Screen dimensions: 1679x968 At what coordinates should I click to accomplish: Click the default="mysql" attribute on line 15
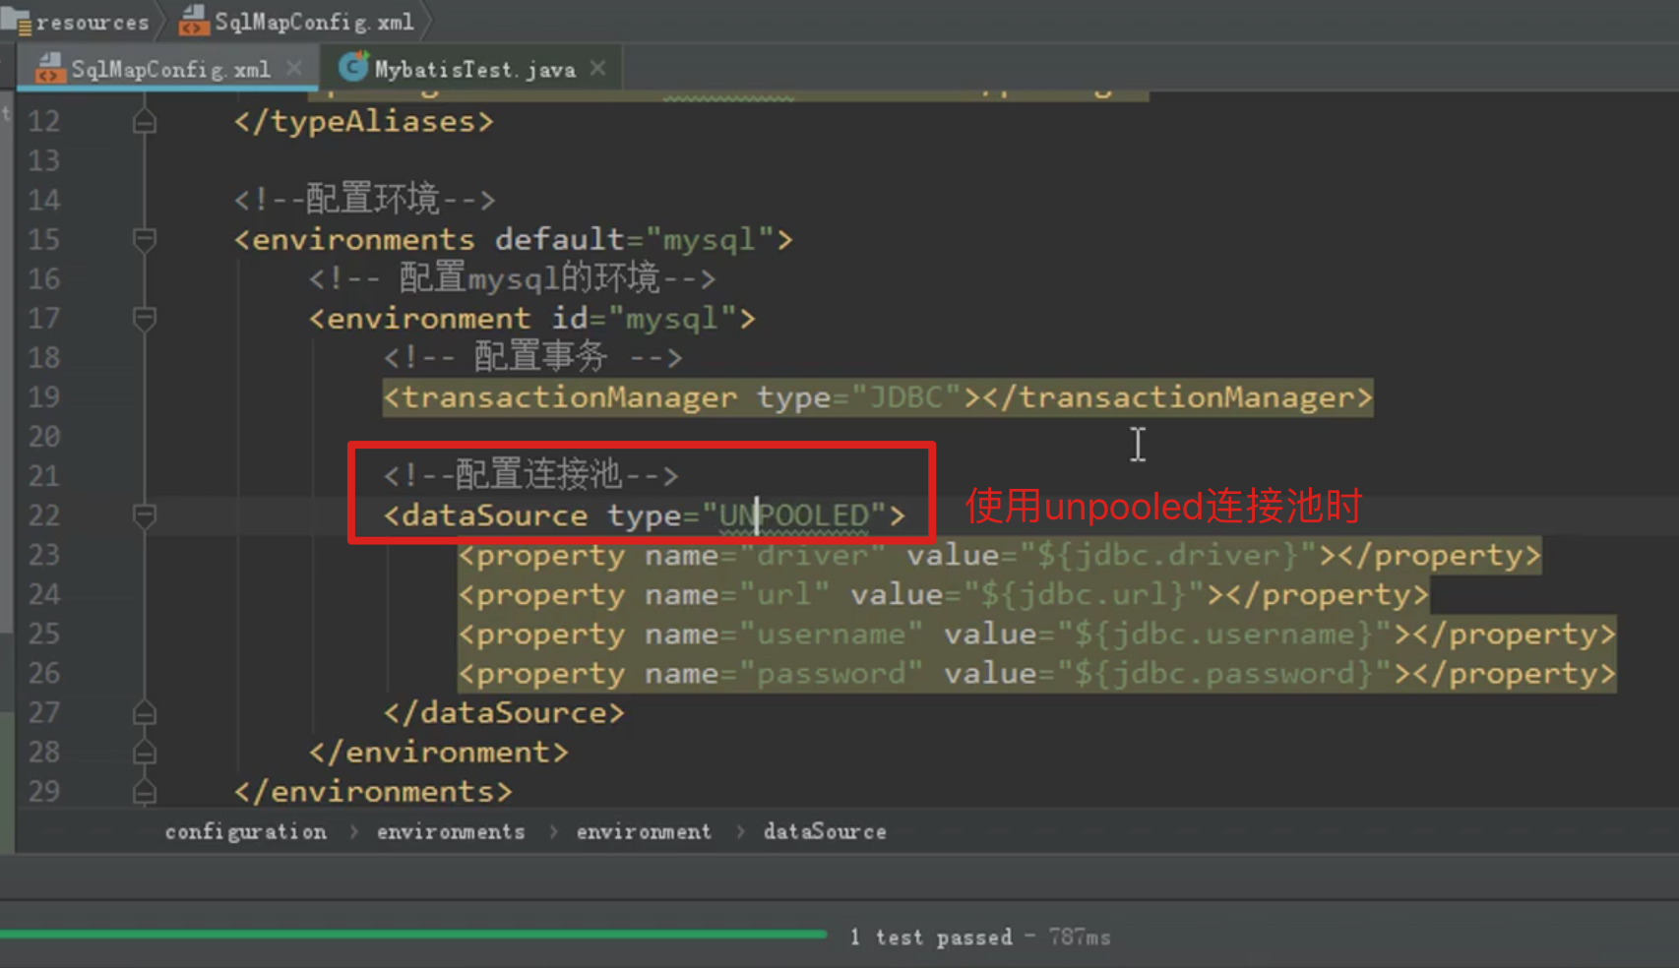pos(635,239)
